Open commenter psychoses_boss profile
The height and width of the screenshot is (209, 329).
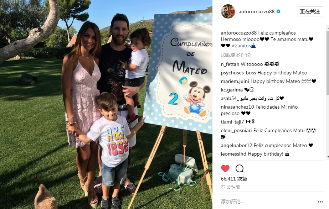(238, 73)
